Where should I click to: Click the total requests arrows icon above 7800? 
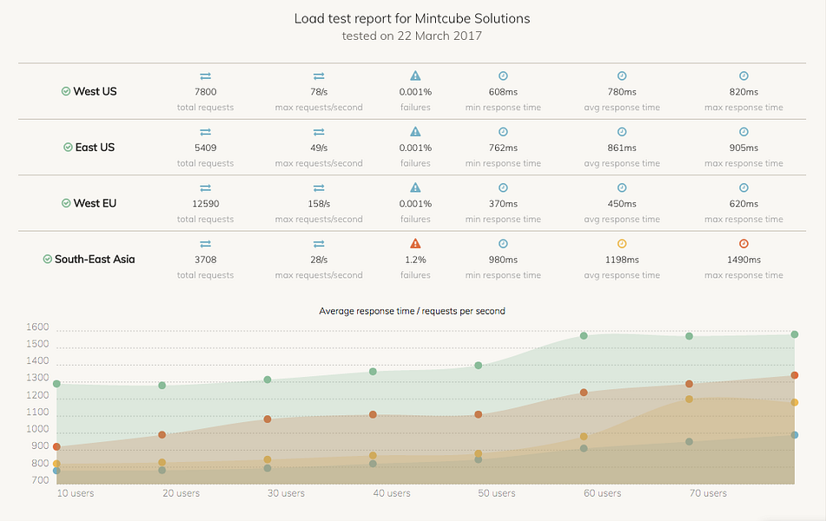206,76
